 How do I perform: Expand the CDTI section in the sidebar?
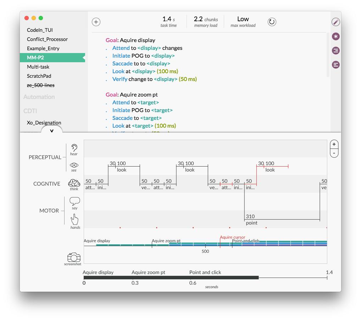tap(30, 111)
